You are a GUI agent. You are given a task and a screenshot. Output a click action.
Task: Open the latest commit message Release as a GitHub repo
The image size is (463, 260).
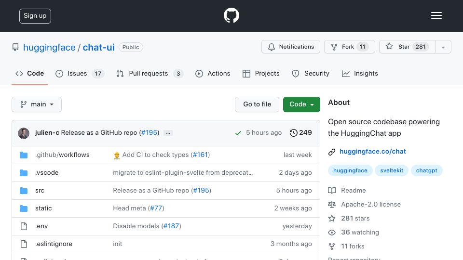point(99,133)
